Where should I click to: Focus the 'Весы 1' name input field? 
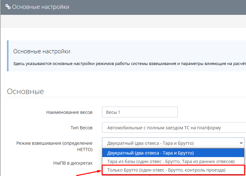click(140, 112)
